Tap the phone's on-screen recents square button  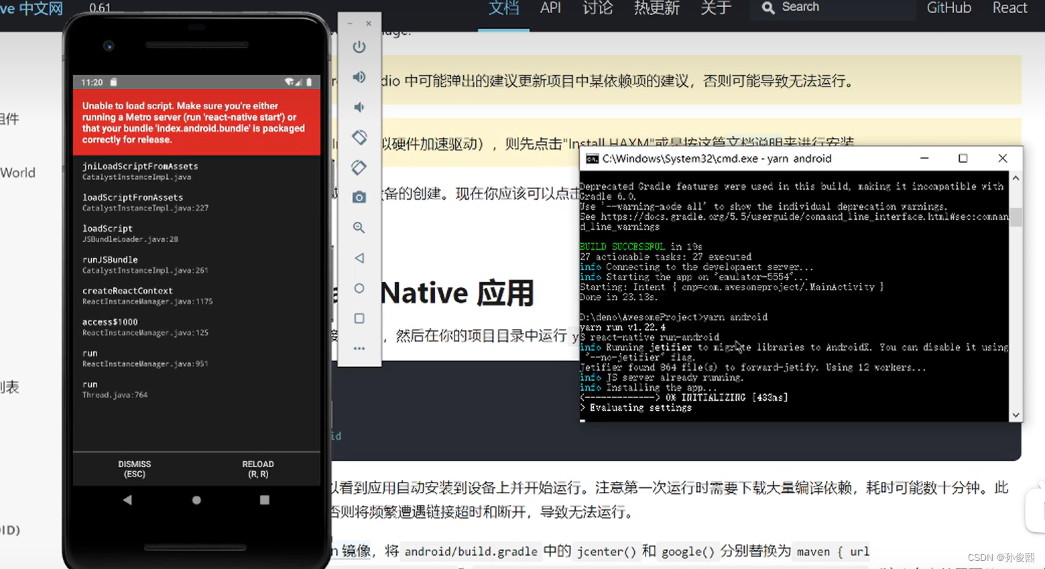(265, 500)
